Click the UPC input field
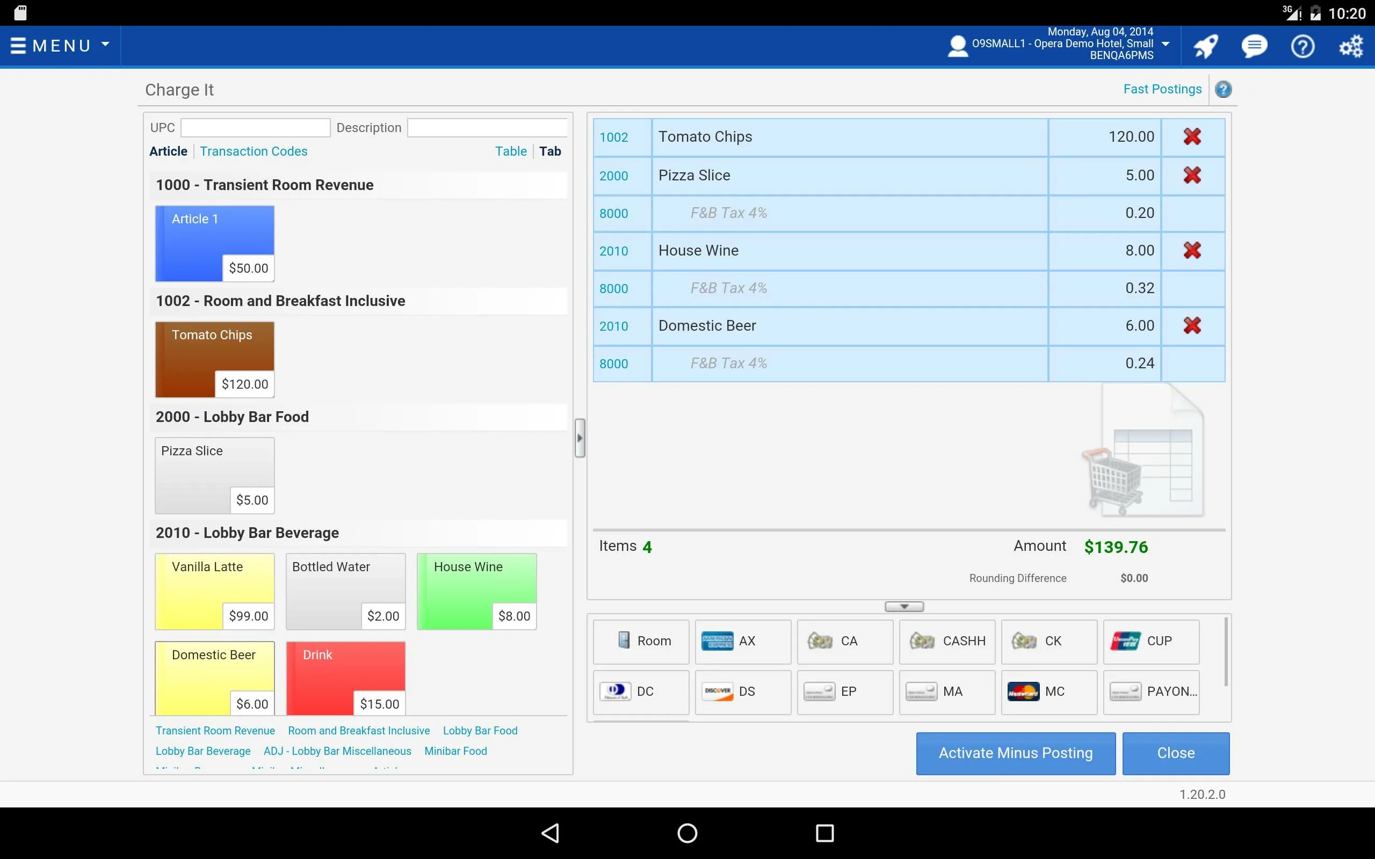Viewport: 1375px width, 859px height. coord(255,128)
